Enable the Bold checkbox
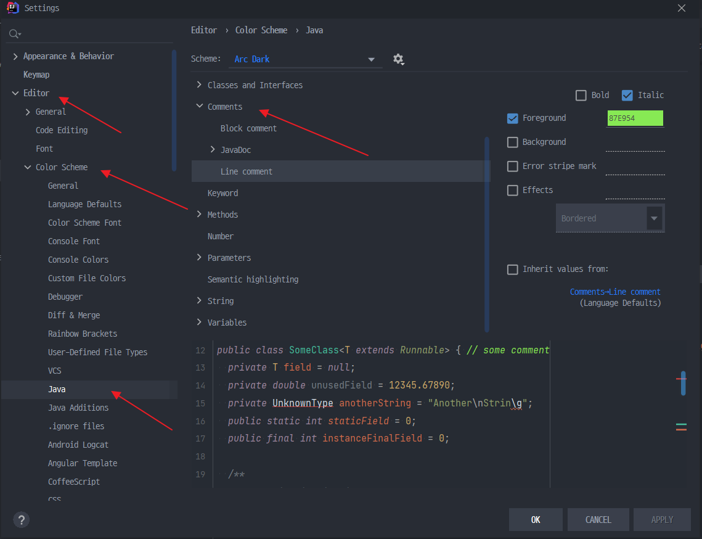 [581, 95]
